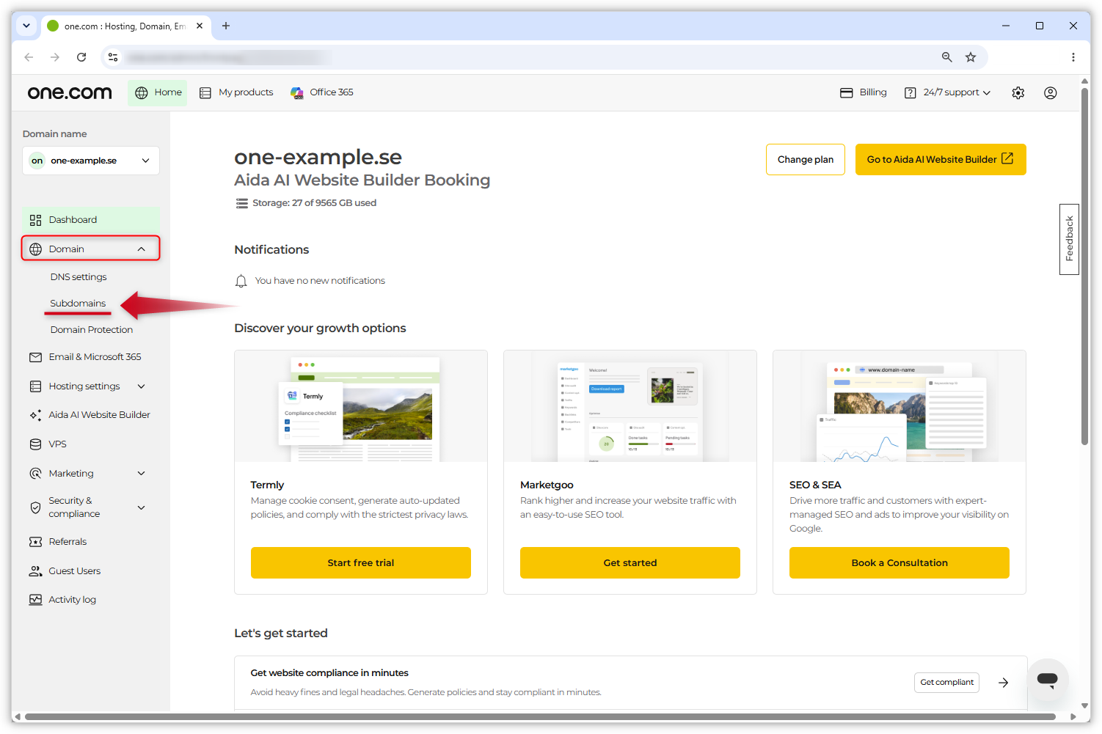
Task: Open the Feedback side tab
Action: 1069,239
